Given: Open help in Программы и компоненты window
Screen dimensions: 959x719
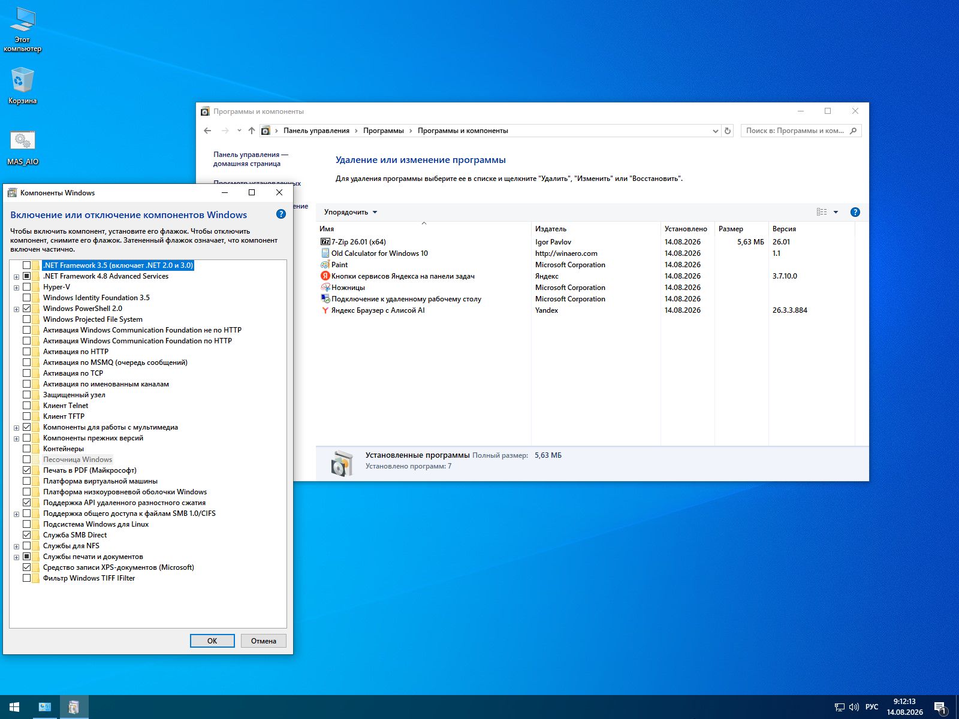Looking at the screenshot, I should (x=855, y=212).
